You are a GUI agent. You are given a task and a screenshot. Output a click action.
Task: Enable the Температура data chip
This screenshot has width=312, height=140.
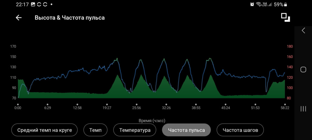click(x=134, y=130)
